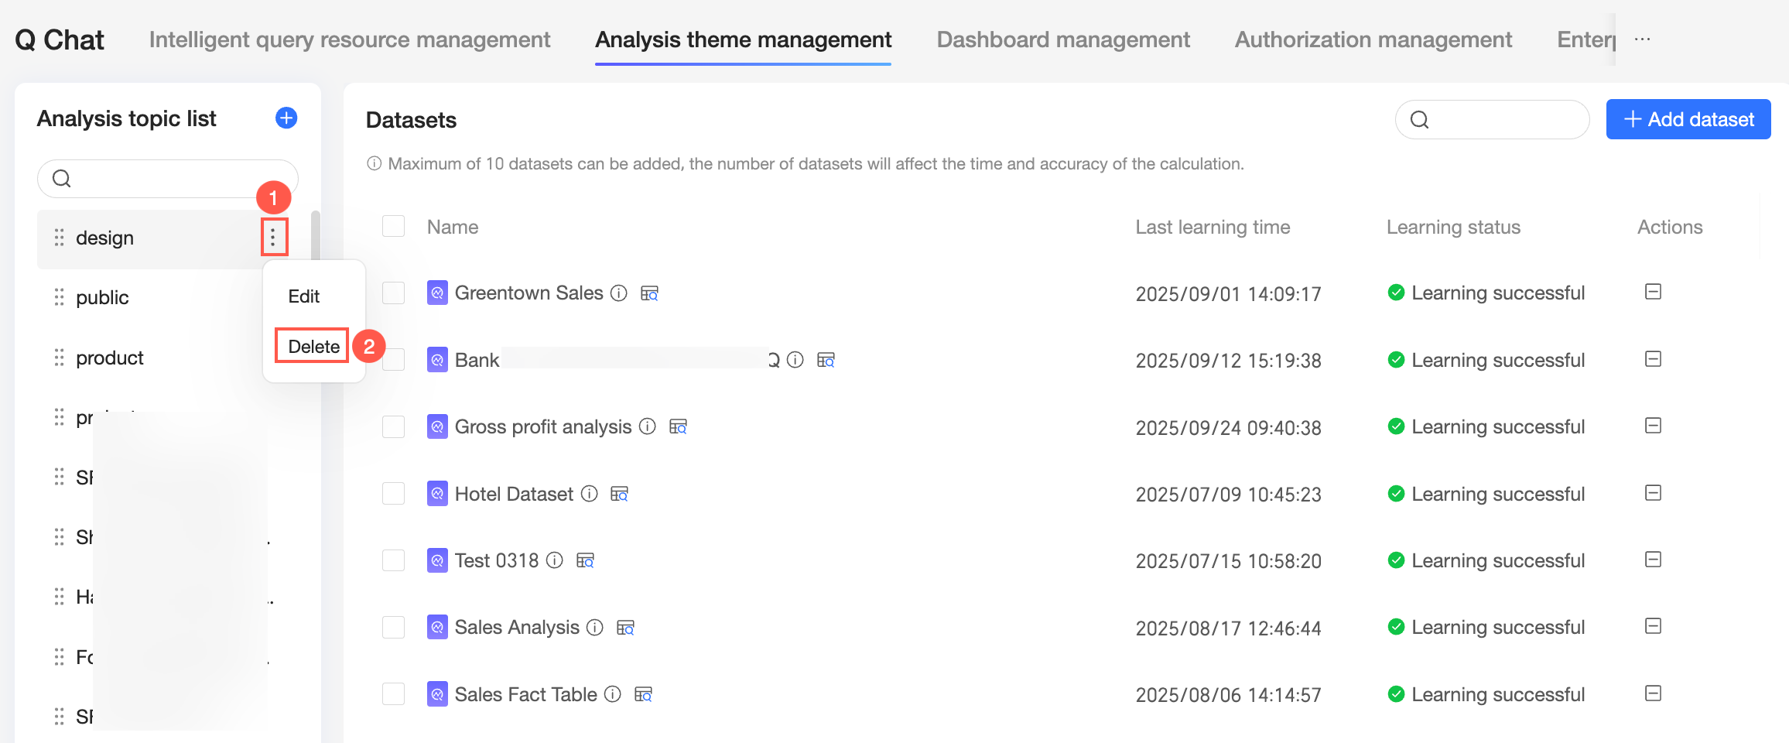
Task: Select the Hotel Dataset row checkbox
Action: click(394, 494)
